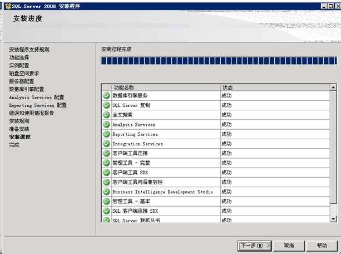The width and height of the screenshot is (341, 254).
Task: Click the 取消 button
Action: (x=289, y=246)
